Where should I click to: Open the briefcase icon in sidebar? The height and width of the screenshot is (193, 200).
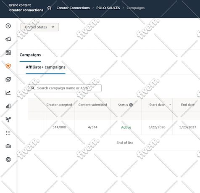point(8,146)
